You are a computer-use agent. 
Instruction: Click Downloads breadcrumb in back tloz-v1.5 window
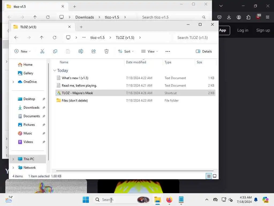click(x=85, y=17)
